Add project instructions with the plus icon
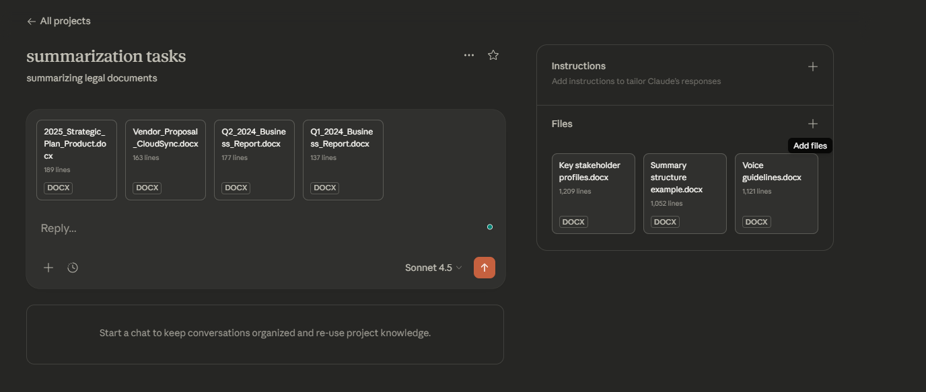 click(812, 66)
